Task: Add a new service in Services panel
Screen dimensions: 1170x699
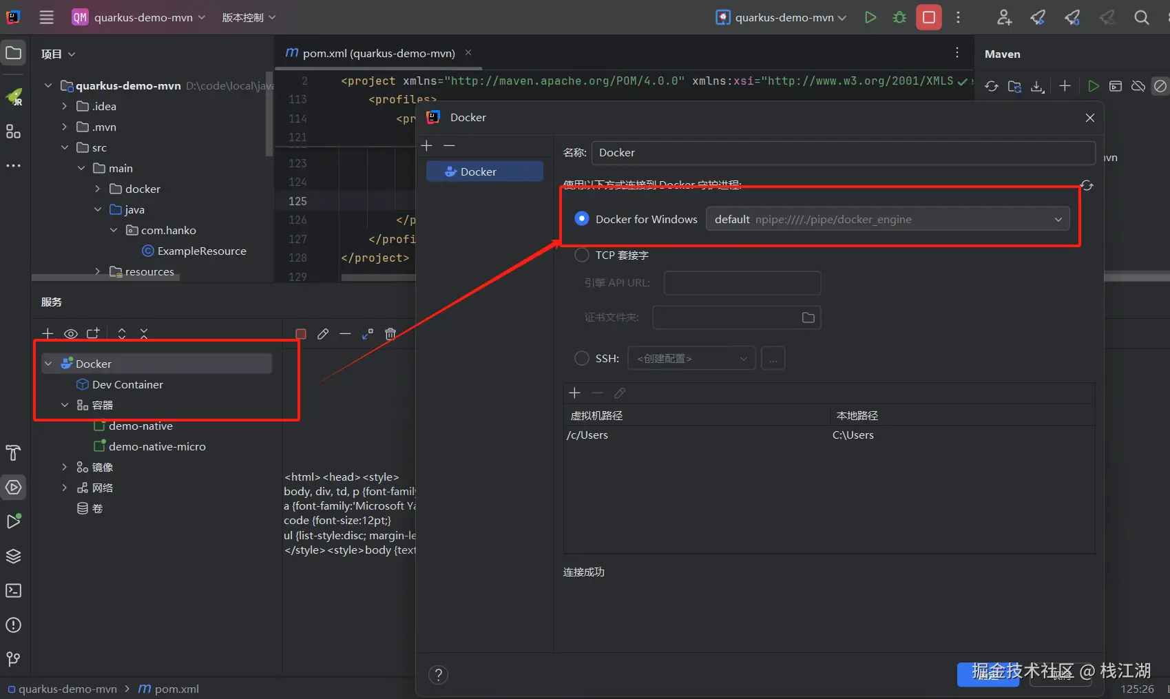Action: tap(48, 333)
